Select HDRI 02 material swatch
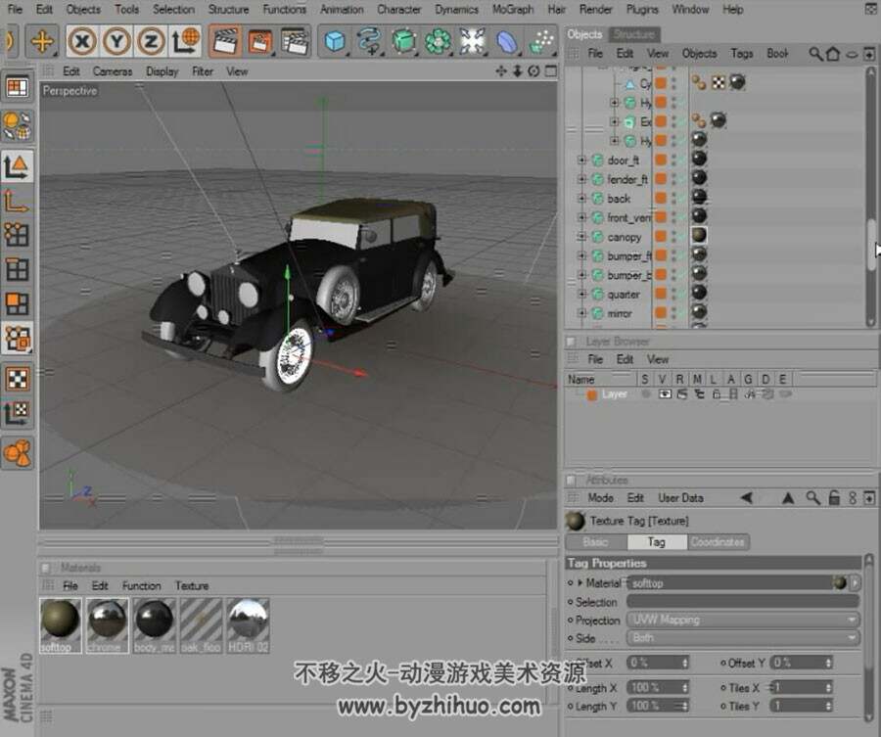The width and height of the screenshot is (881, 737). (248, 625)
